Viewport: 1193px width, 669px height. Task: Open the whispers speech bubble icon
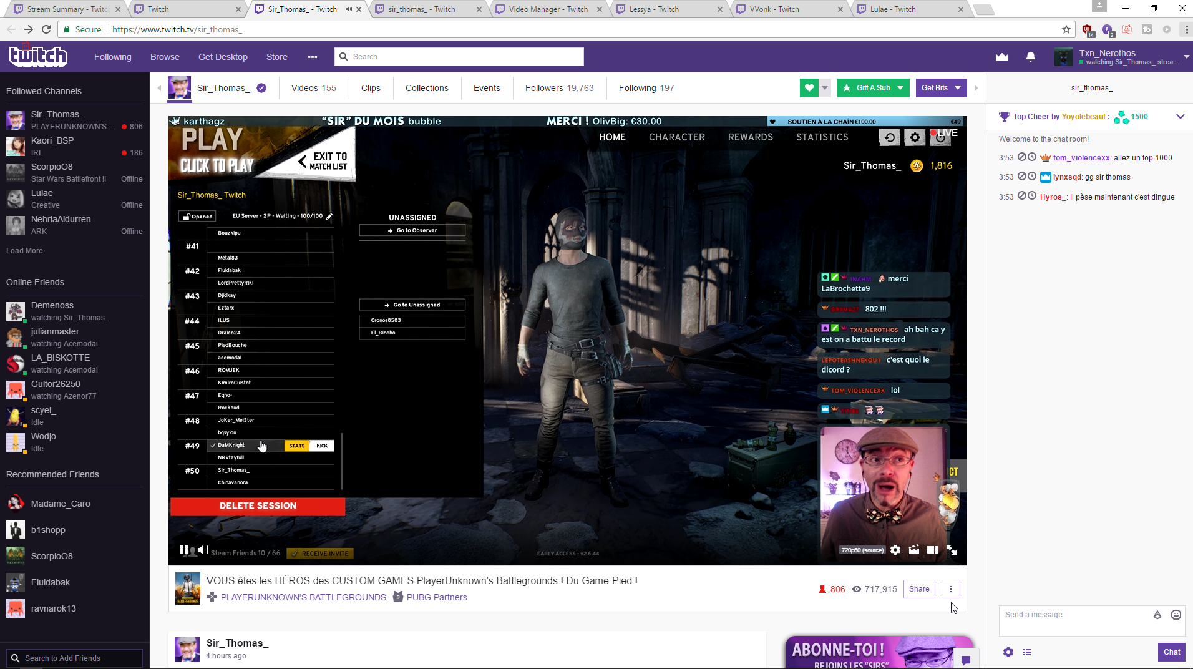(966, 660)
